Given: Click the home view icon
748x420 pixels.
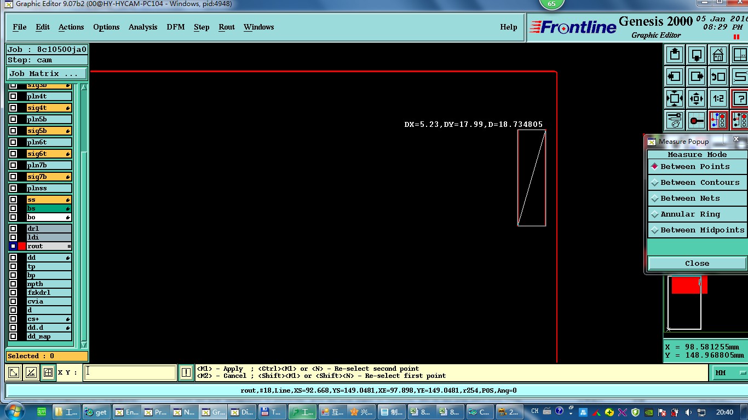Looking at the screenshot, I should coord(718,55).
